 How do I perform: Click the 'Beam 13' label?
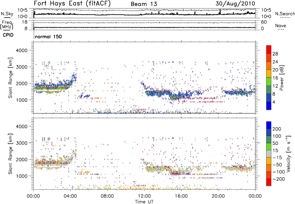[144, 4]
